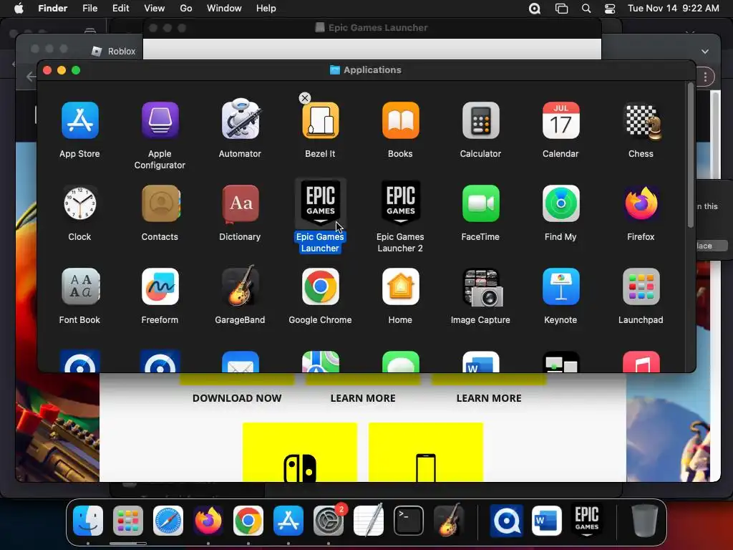Open the Edit menu
The height and width of the screenshot is (550, 733).
(120, 9)
